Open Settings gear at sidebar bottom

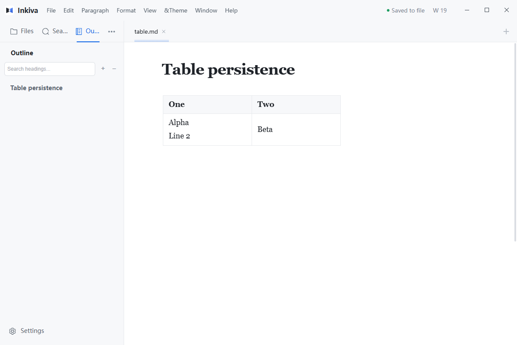coord(26,331)
